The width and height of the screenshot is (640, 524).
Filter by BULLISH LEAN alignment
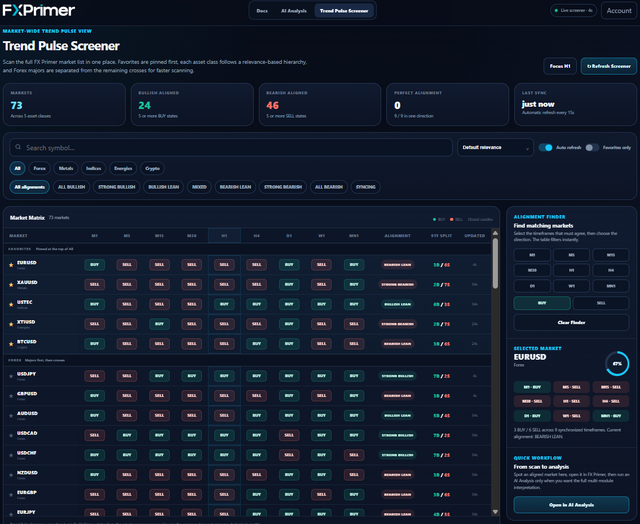164,187
